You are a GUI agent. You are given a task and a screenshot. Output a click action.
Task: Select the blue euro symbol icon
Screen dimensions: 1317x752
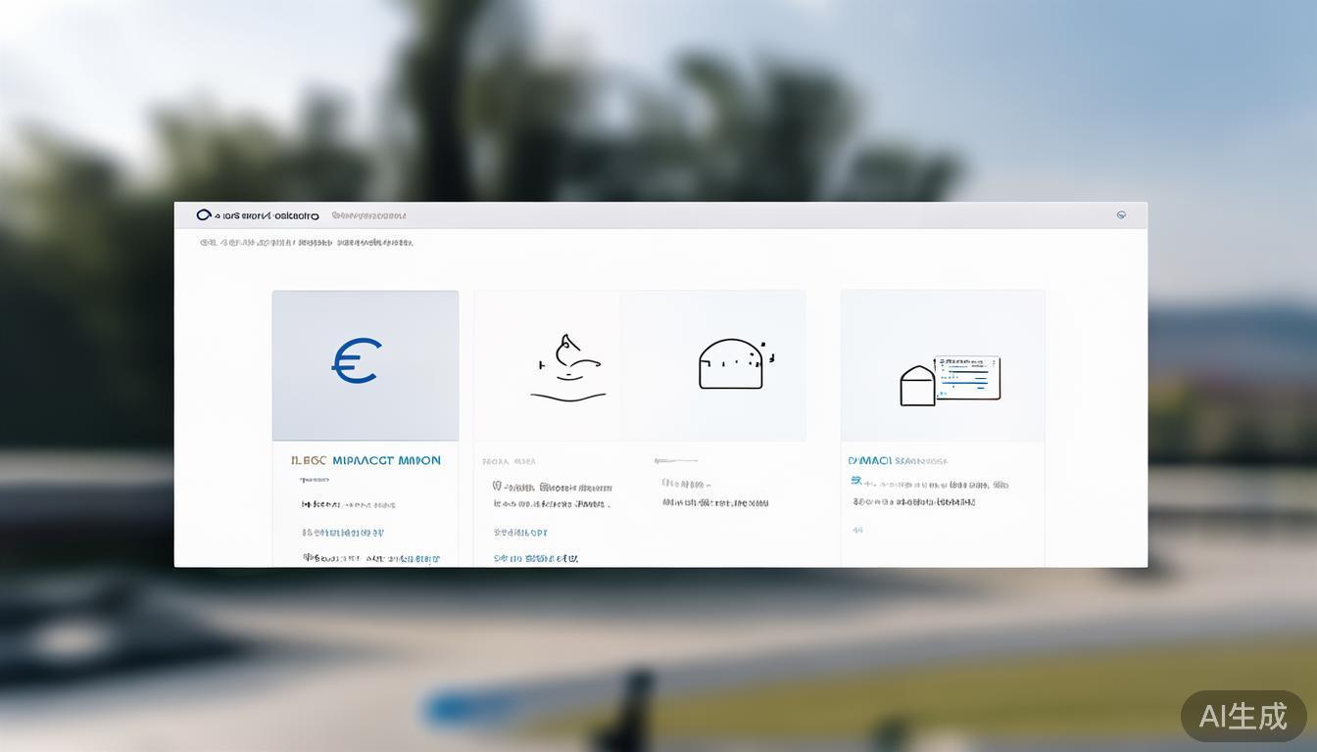357,360
